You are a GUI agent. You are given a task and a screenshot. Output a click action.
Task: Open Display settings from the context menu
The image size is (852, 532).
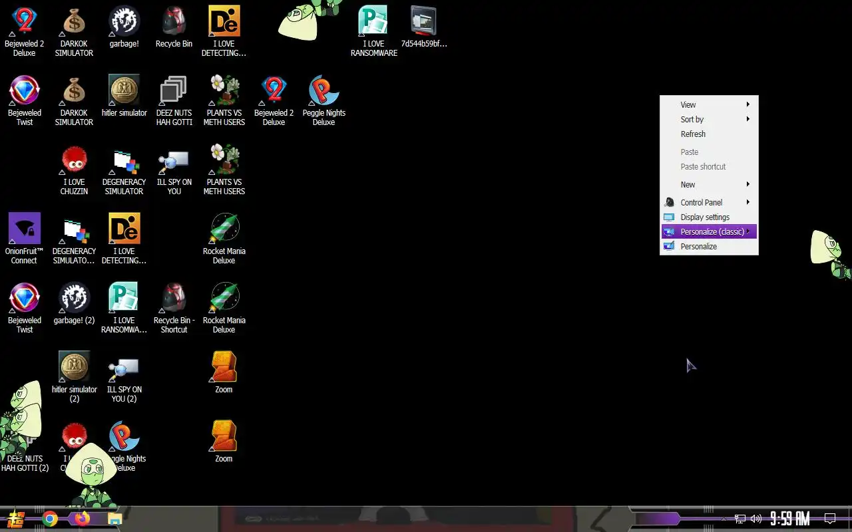(709, 217)
